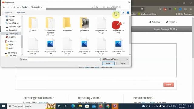This screenshot has width=194, height=109.
Task: Open the Change your view icon in dialog
Action: click(x=115, y=13)
